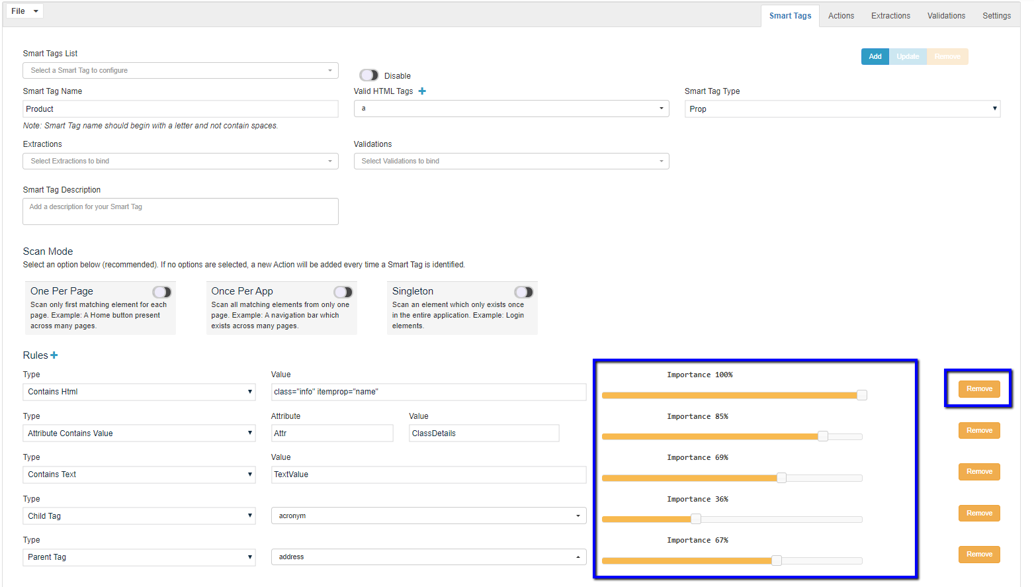The image size is (1034, 587).
Task: Open Parent Tag rule type dropdown
Action: [x=140, y=557]
